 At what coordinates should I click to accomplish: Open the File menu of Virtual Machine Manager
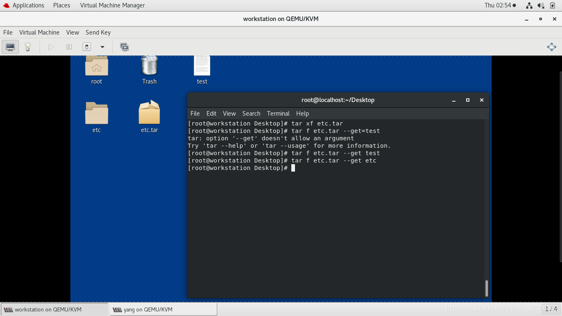(x=8, y=33)
